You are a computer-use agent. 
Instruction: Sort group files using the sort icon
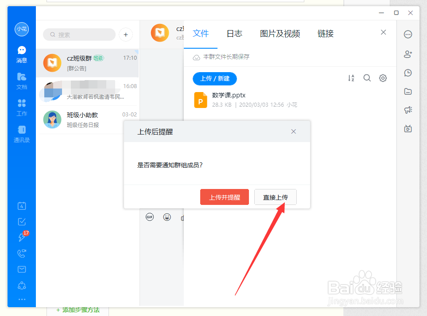click(351, 77)
